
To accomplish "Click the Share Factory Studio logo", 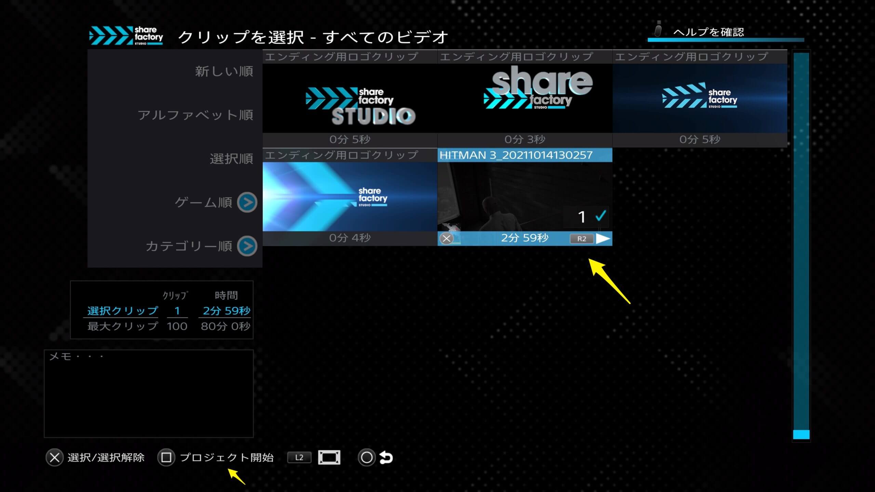I will pyautogui.click(x=126, y=36).
